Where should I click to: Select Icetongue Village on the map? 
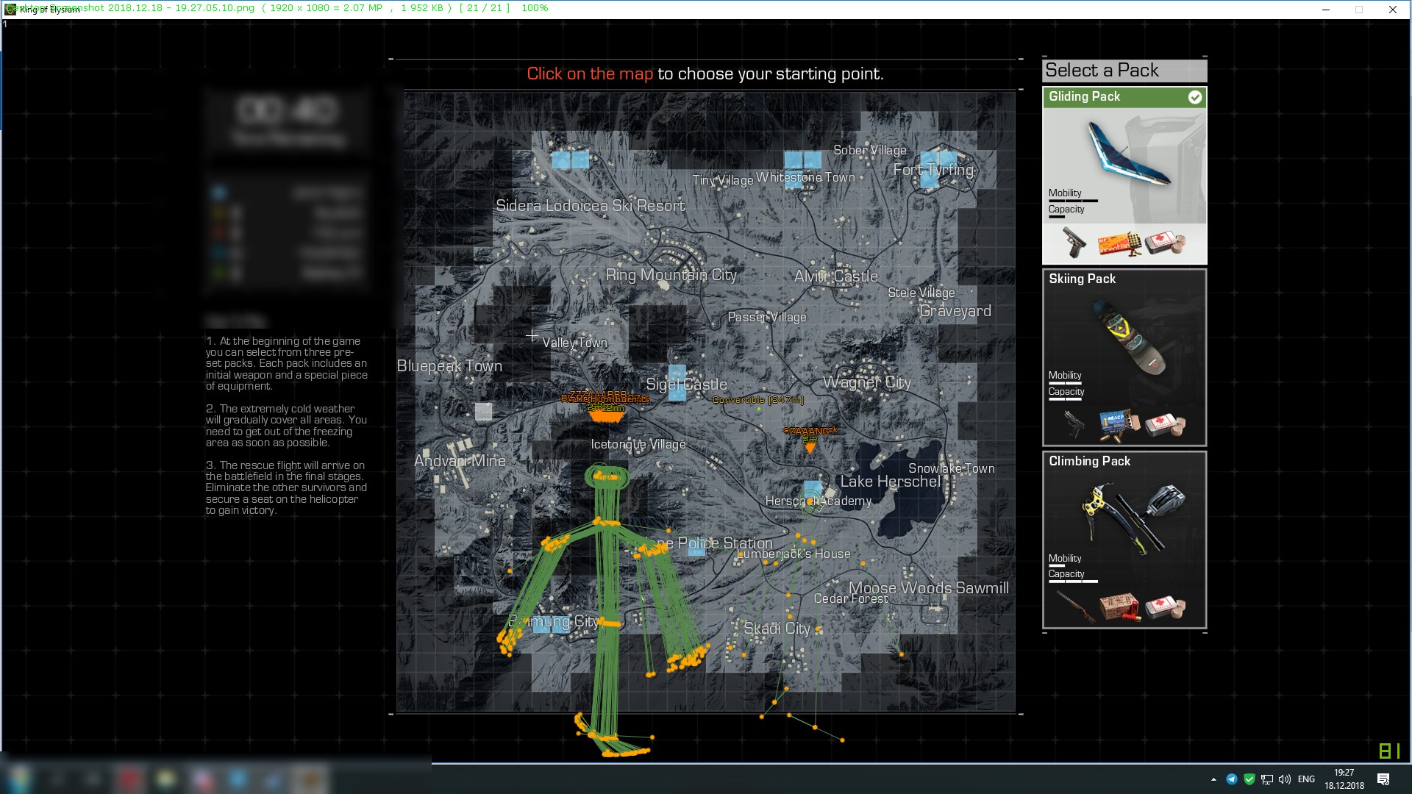click(x=638, y=444)
